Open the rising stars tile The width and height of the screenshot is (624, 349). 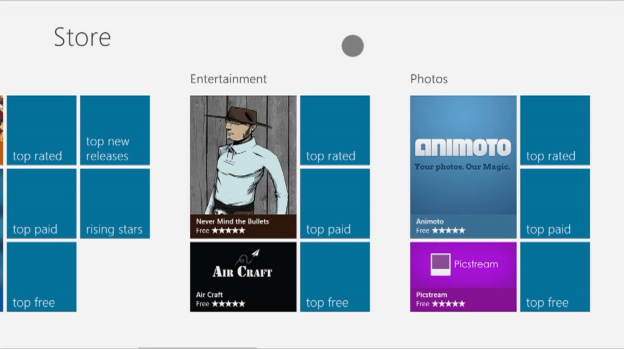(115, 203)
